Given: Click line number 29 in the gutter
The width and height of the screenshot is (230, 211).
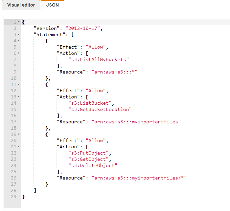Looking at the screenshot, I should pyautogui.click(x=13, y=197).
